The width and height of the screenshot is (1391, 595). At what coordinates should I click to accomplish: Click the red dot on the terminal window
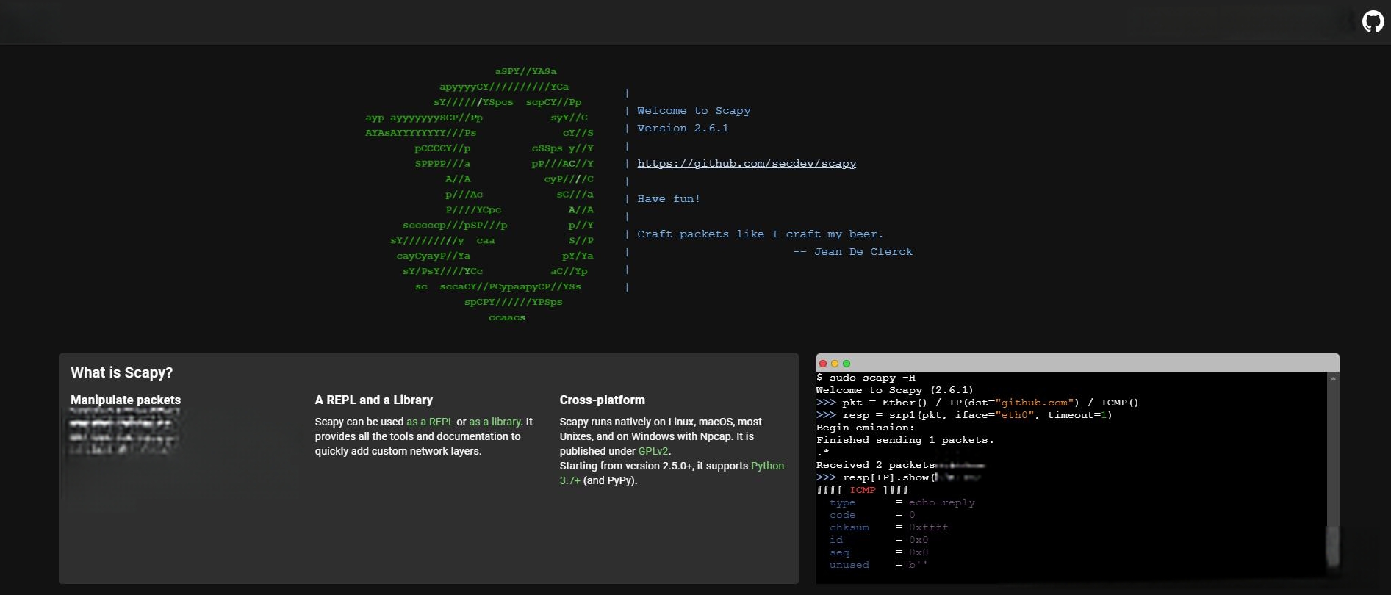point(823,364)
